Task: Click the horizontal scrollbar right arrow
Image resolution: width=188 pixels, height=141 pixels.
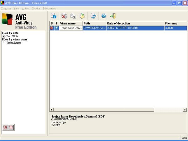Action: (185, 109)
